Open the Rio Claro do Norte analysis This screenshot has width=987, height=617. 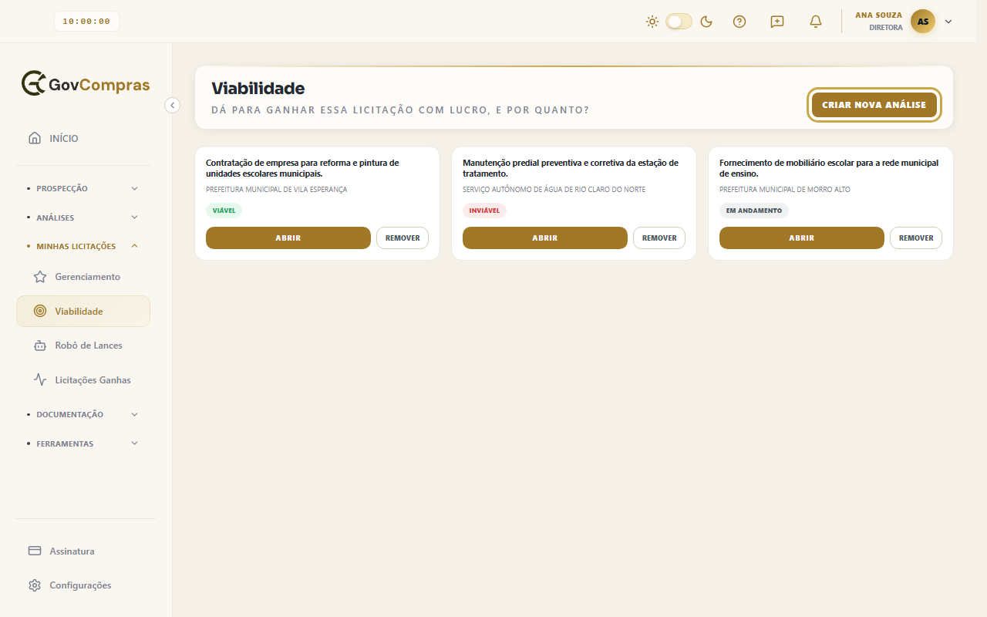545,238
